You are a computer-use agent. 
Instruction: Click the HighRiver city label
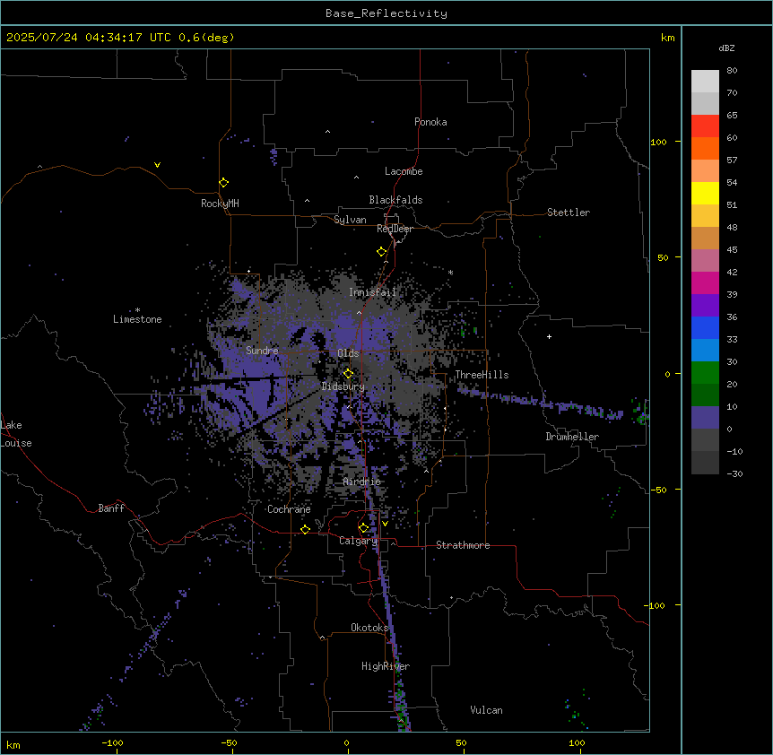click(386, 666)
